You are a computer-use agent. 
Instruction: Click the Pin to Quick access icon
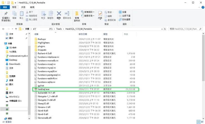(x=6, y=14)
